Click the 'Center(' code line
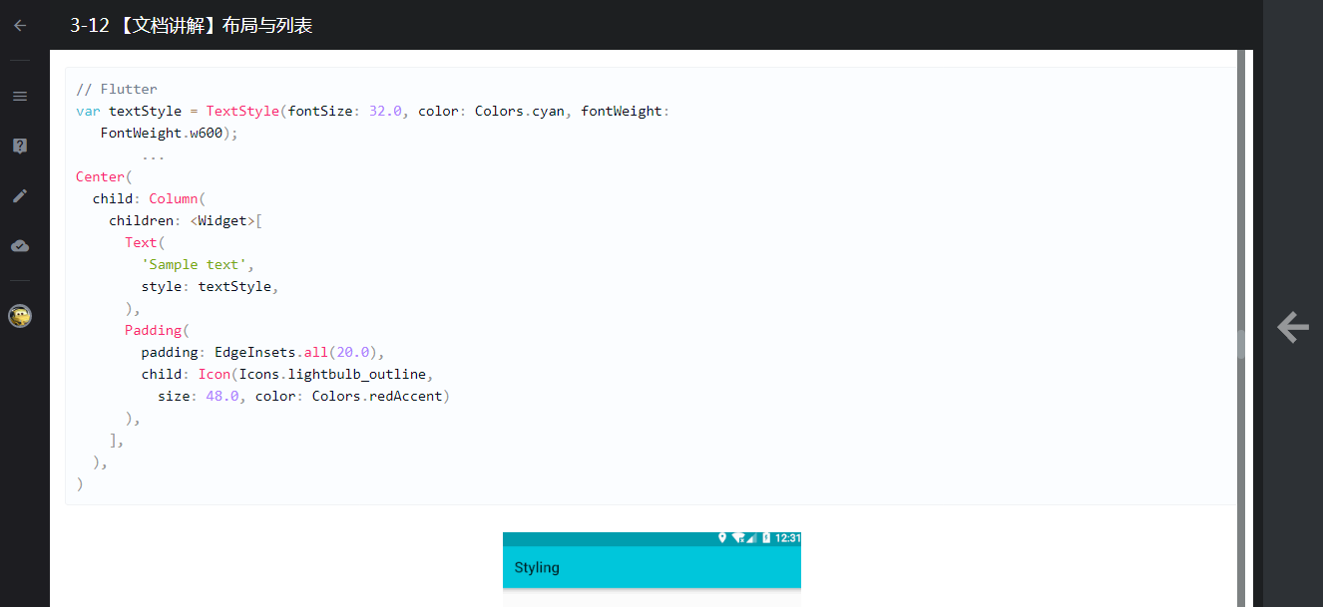Screen dimensions: 1323x607 click(104, 176)
